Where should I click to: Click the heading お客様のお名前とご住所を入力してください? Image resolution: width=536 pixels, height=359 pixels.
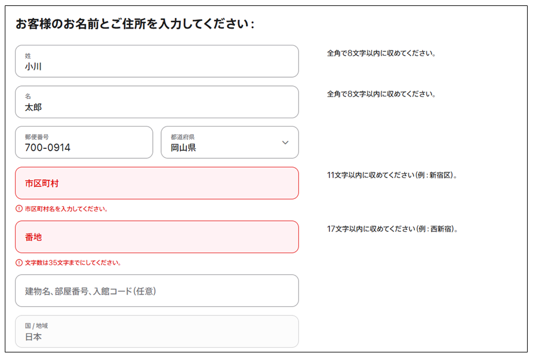pos(135,24)
